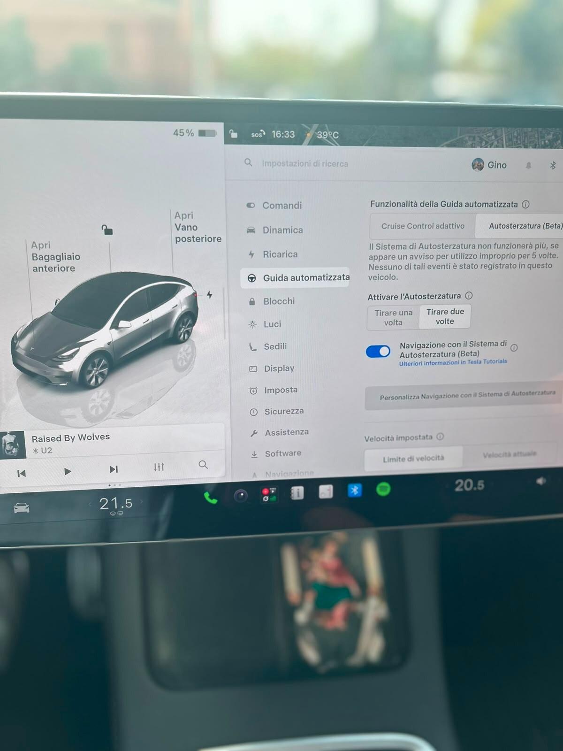The width and height of the screenshot is (563, 751).
Task: Open the Gino driver profile
Action: pyautogui.click(x=489, y=165)
